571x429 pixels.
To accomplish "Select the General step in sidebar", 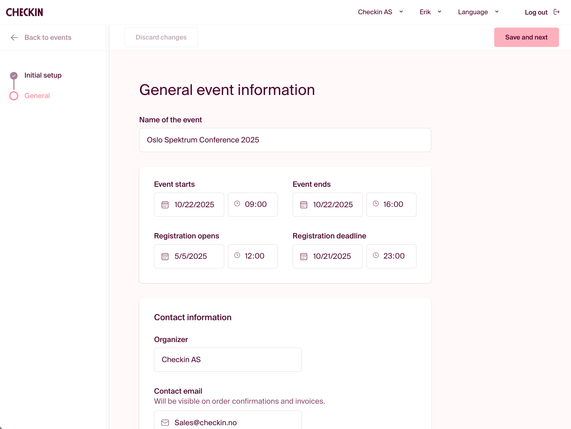I will point(37,96).
